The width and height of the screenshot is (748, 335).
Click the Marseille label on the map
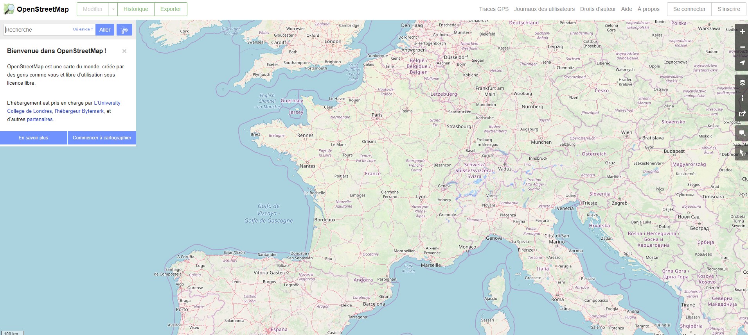(x=431, y=265)
